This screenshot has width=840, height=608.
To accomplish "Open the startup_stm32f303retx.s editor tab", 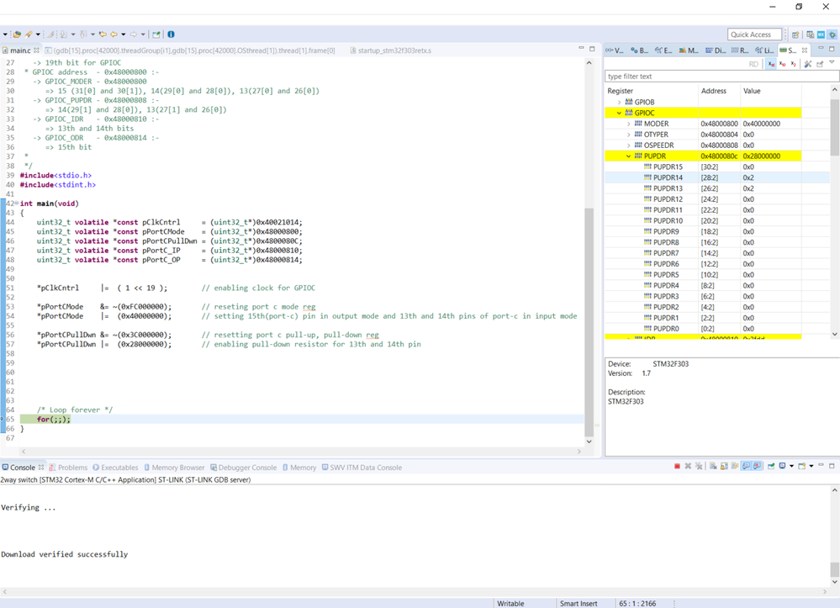I will 394,50.
